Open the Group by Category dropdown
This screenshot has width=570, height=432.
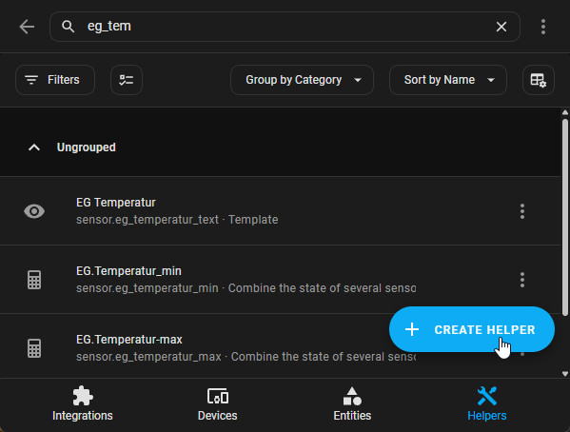(x=302, y=80)
